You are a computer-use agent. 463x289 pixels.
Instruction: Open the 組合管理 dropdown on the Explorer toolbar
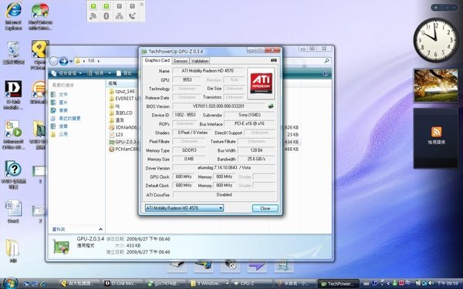[x=66, y=73]
